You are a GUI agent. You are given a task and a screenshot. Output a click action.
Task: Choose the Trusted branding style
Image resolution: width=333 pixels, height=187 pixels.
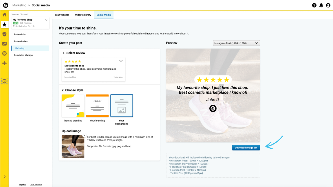coord(73,106)
